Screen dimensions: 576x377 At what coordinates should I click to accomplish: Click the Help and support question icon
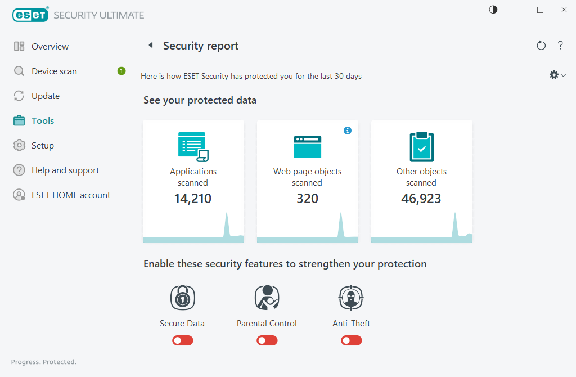[x=19, y=170]
